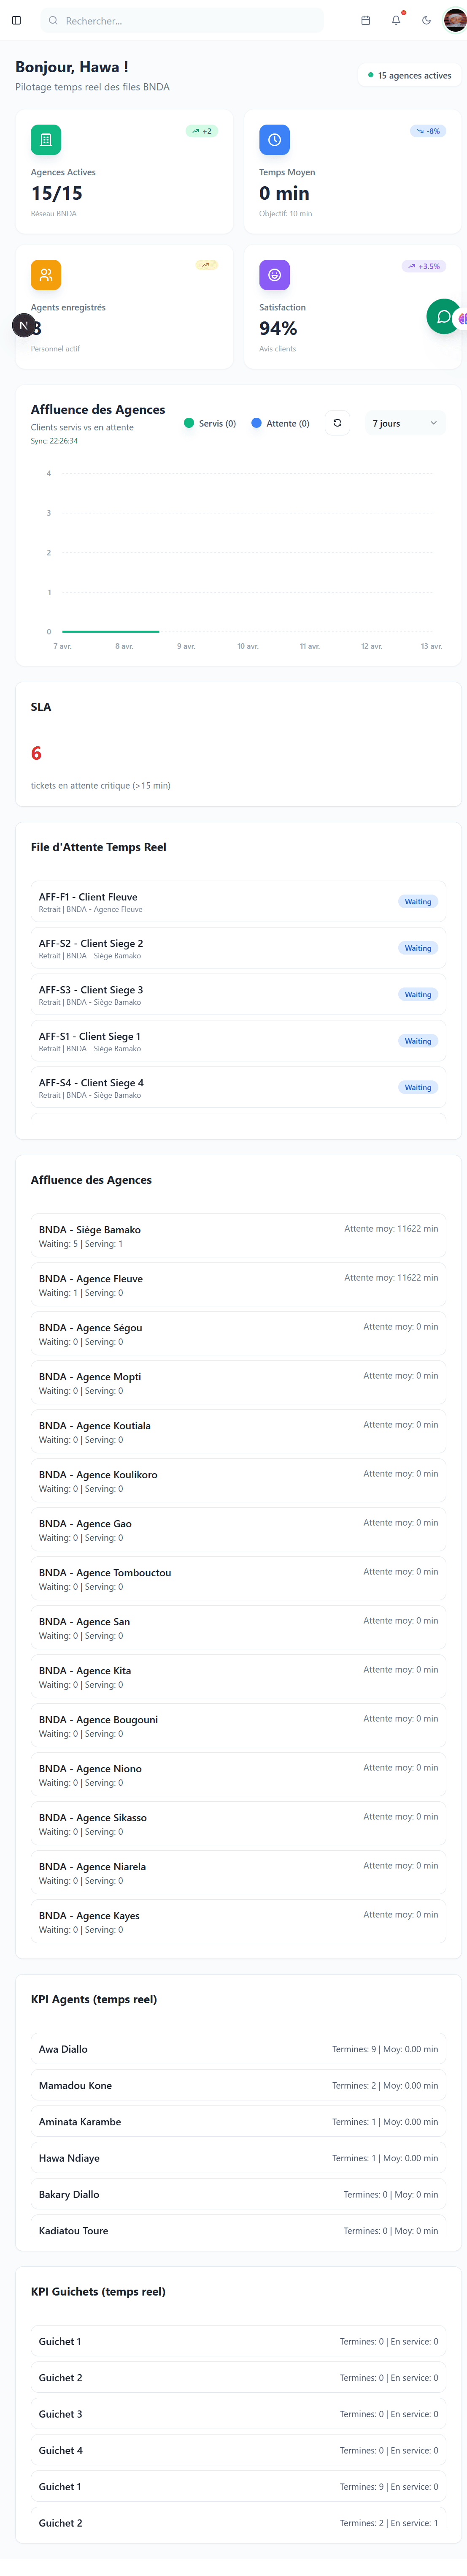Open BNDA - Agence Koulikoro row
467x2576 pixels.
pyautogui.click(x=238, y=1481)
